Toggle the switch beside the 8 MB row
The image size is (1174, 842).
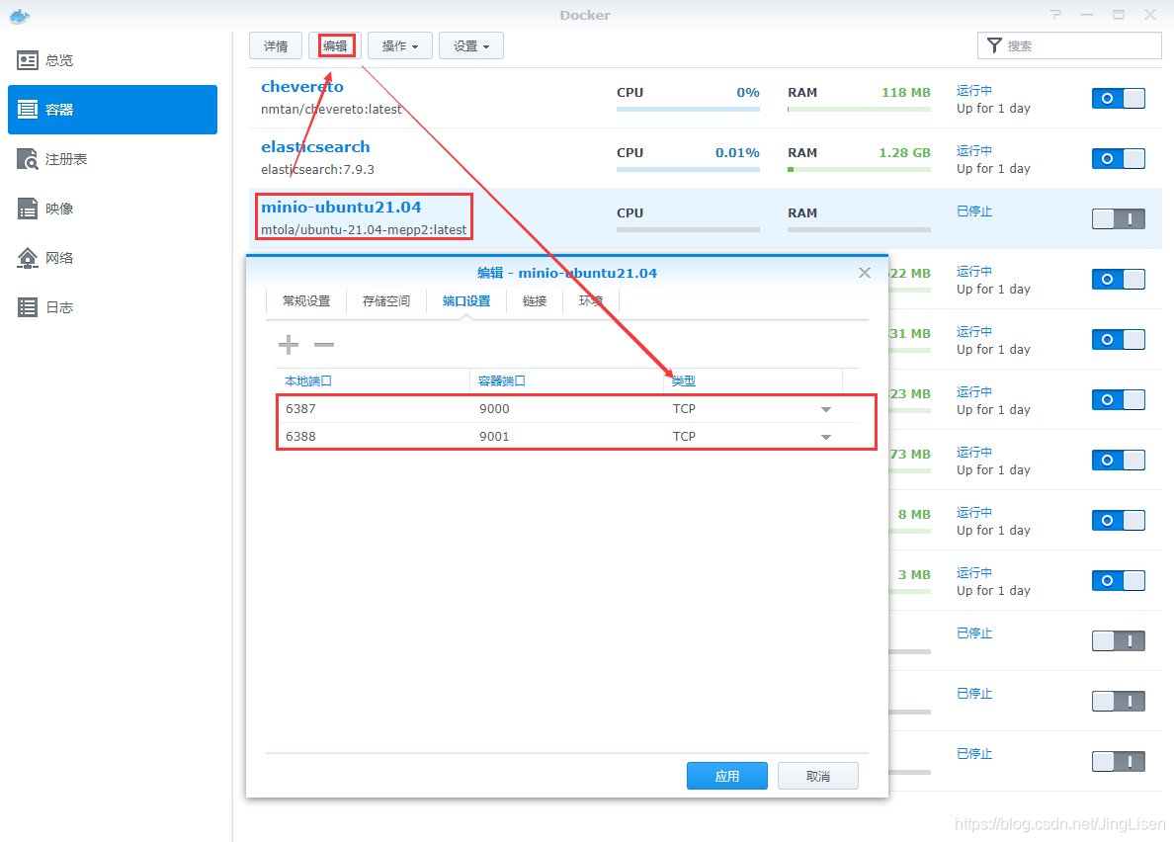pyautogui.click(x=1119, y=520)
